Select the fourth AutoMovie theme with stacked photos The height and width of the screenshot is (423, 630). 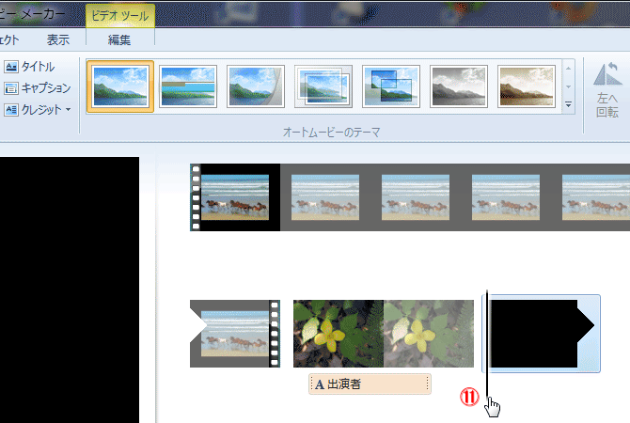pos(323,86)
